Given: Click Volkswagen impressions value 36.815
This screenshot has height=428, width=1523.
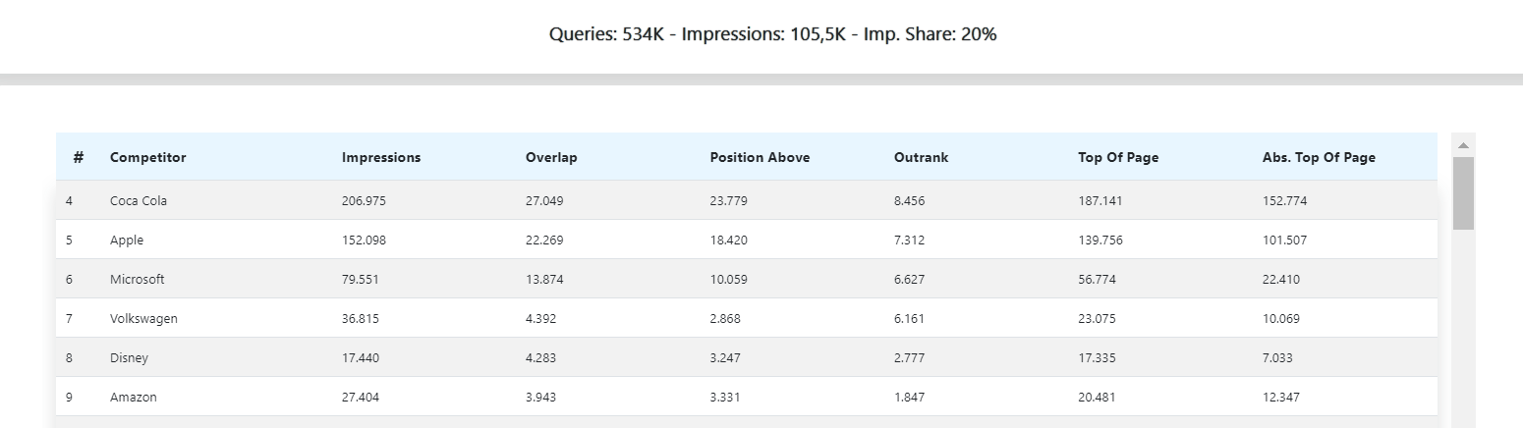Looking at the screenshot, I should pos(361,318).
